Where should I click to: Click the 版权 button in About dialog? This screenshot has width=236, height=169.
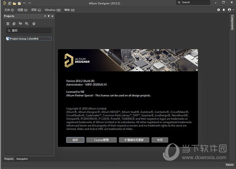click(75, 140)
